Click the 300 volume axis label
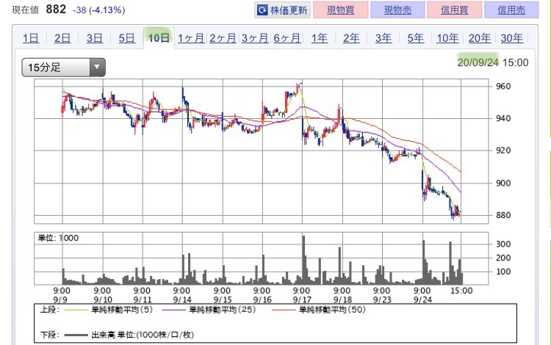Viewport: 551px width, 345px height. click(503, 244)
